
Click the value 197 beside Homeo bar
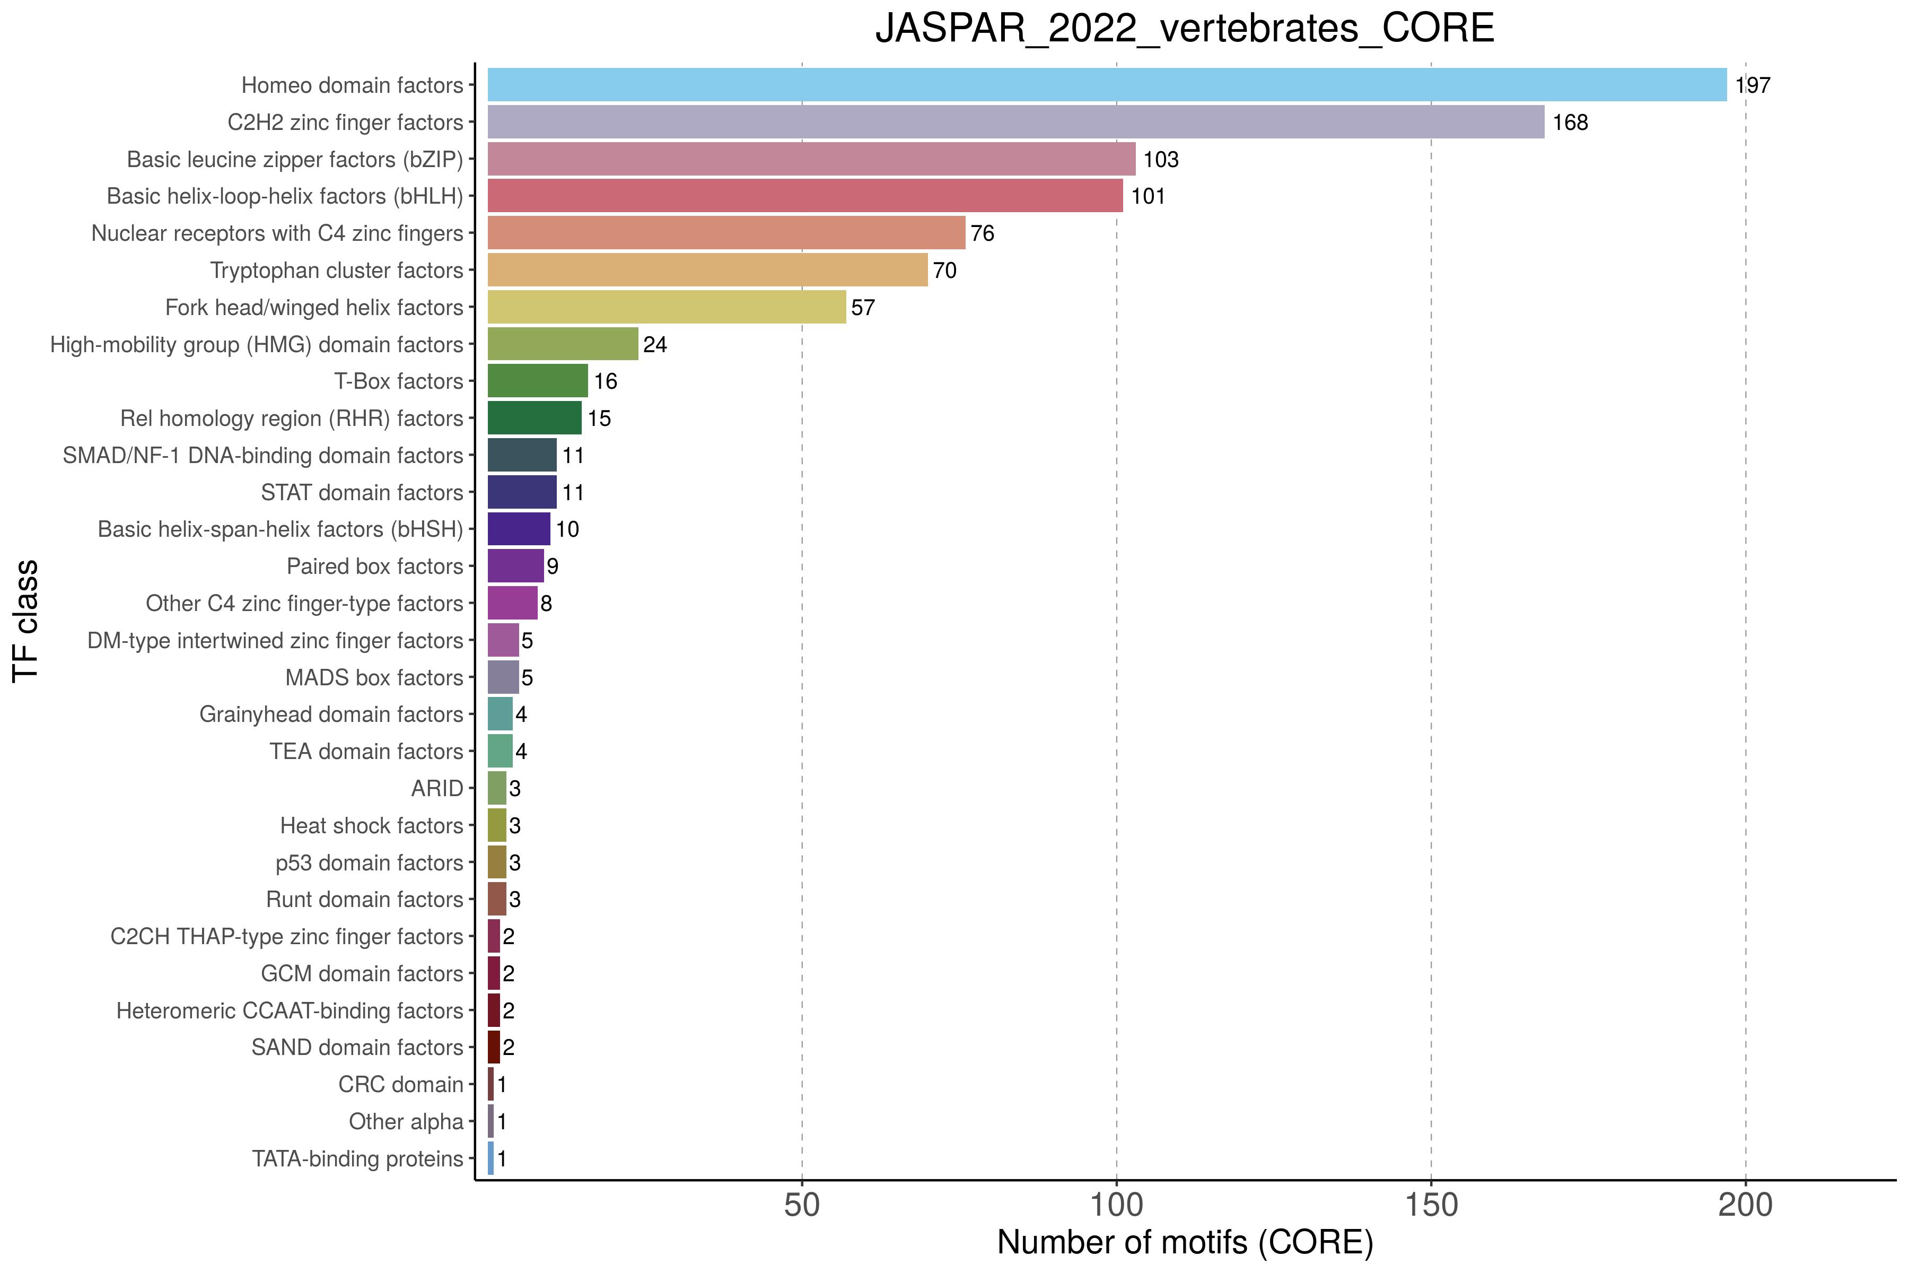(1753, 85)
